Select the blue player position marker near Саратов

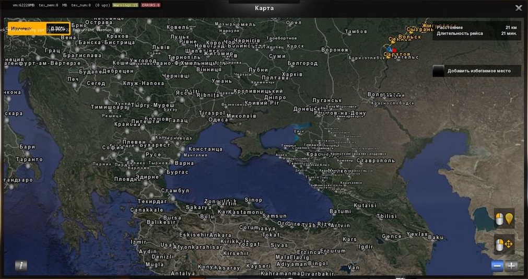tap(389, 49)
